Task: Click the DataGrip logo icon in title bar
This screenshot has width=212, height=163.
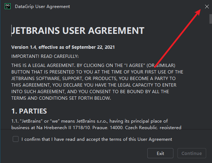Action: [8, 6]
